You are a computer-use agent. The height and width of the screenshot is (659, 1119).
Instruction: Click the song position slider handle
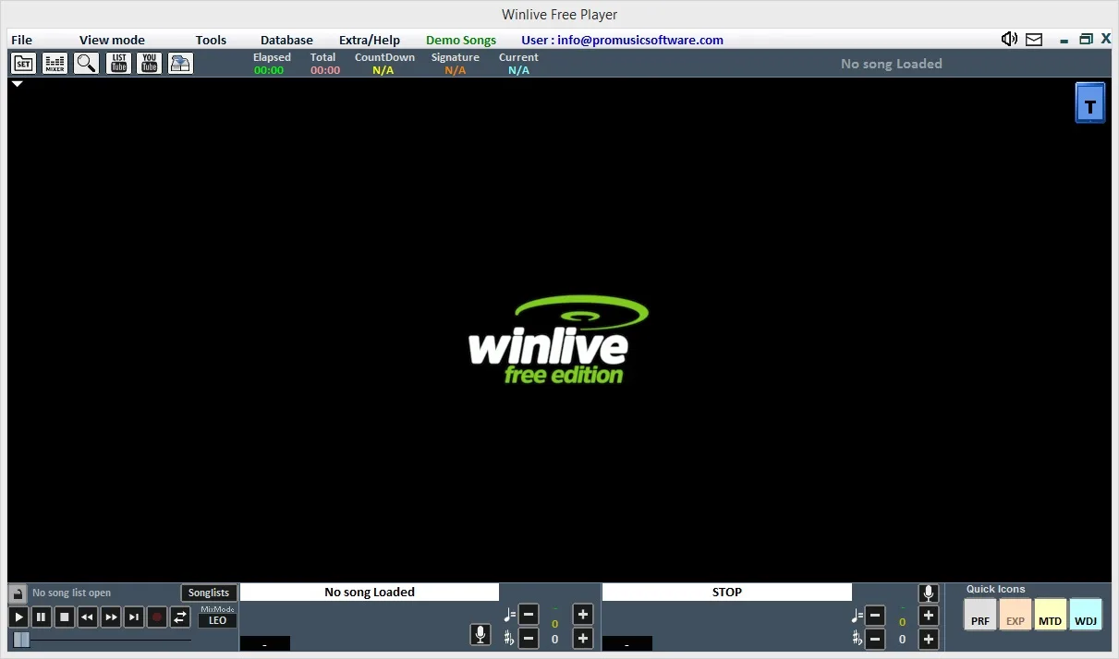point(21,640)
